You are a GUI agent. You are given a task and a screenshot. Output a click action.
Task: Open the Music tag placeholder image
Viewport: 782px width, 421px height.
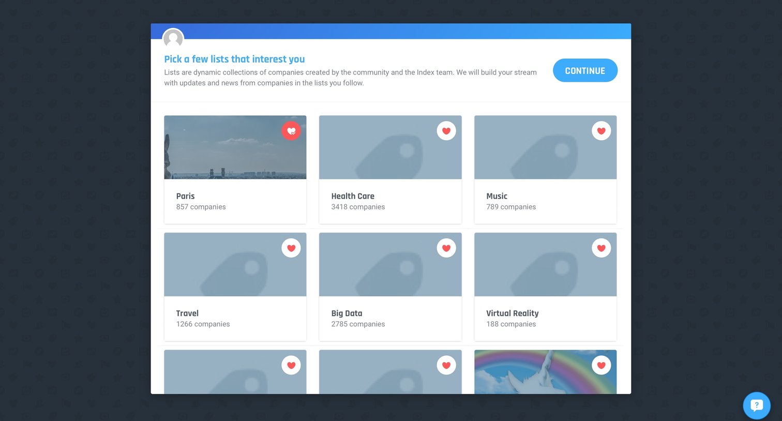pos(545,147)
